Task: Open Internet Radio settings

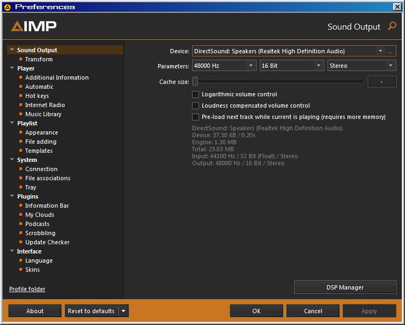Action: (45, 105)
